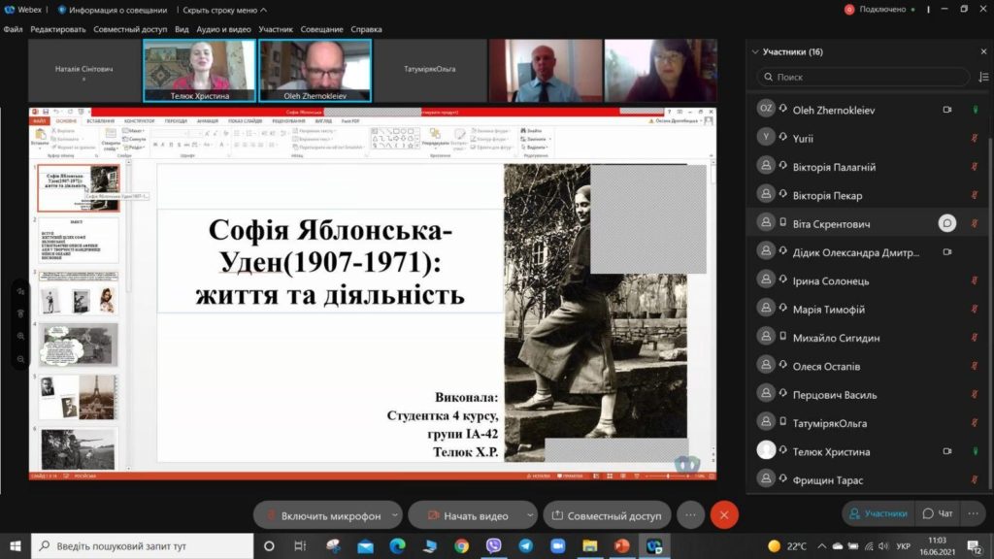Screen dimensions: 994x559
Task: Open the Аудио и видео menu
Action: [223, 29]
